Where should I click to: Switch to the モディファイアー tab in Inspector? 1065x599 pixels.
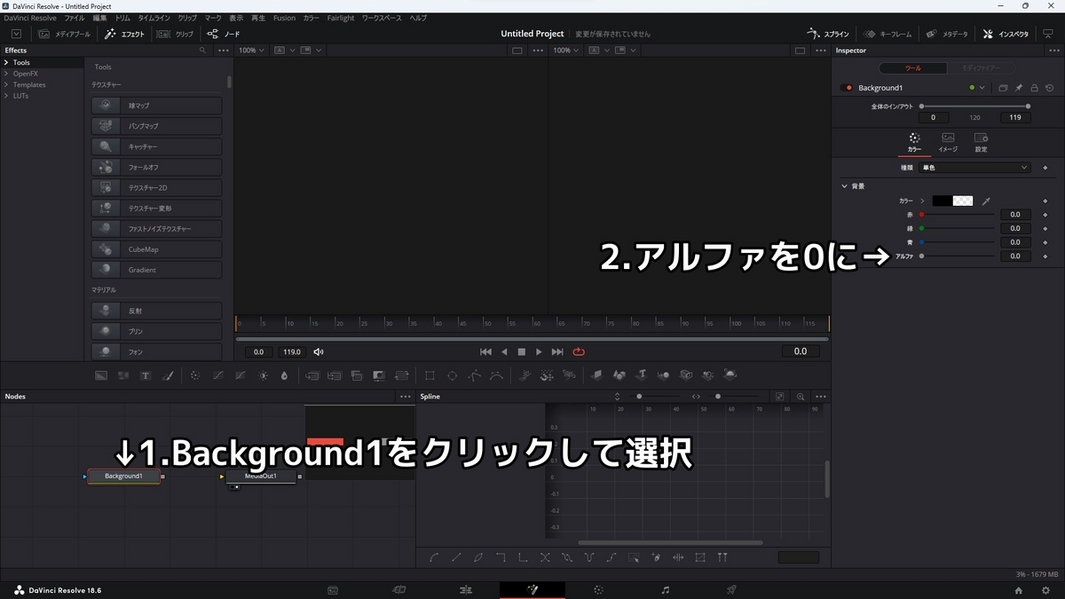coord(981,67)
